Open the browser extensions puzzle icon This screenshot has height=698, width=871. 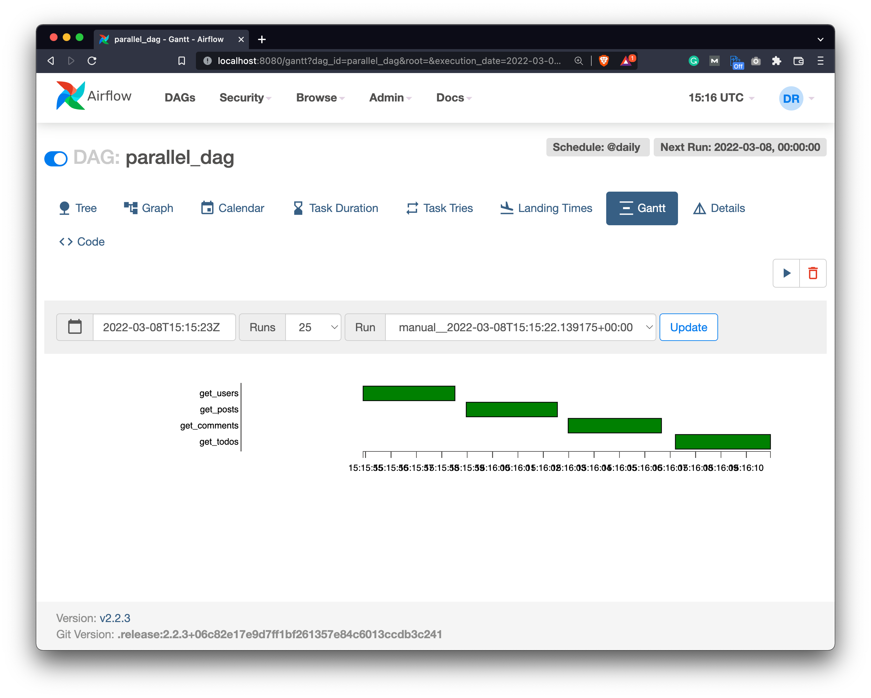(777, 61)
